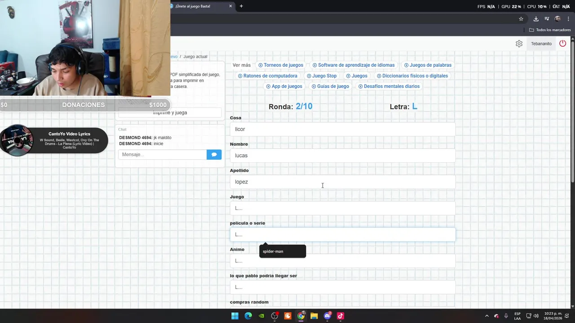Close the '¡Únete al juego Basta!' tab
Image resolution: width=575 pixels, height=323 pixels.
click(x=230, y=6)
